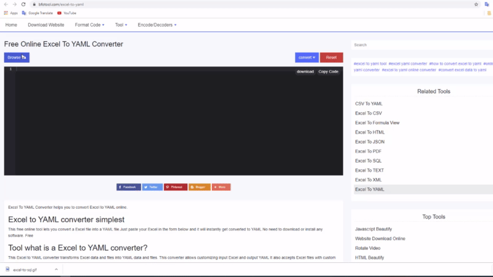Share the page on Twitter
This screenshot has width=493, height=277.
click(152, 187)
